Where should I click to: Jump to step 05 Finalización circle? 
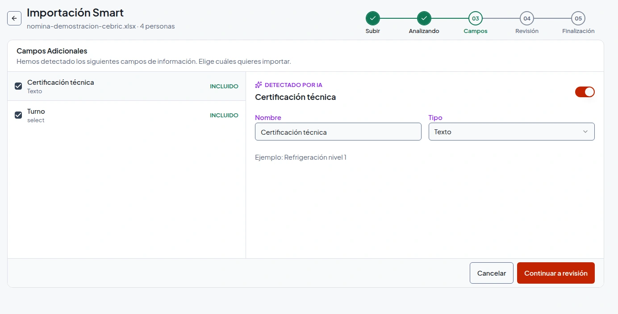point(578,18)
